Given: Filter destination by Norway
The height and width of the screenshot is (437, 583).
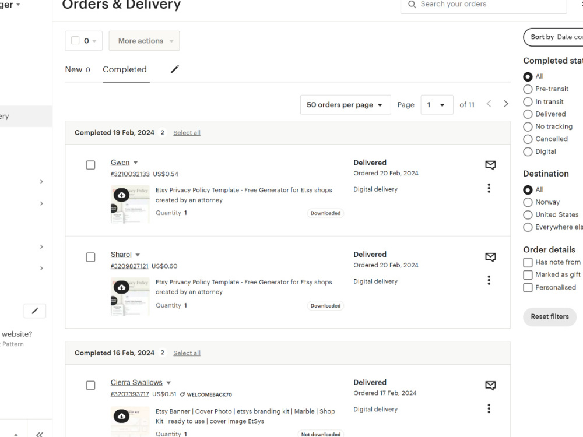Looking at the screenshot, I should click(528, 202).
